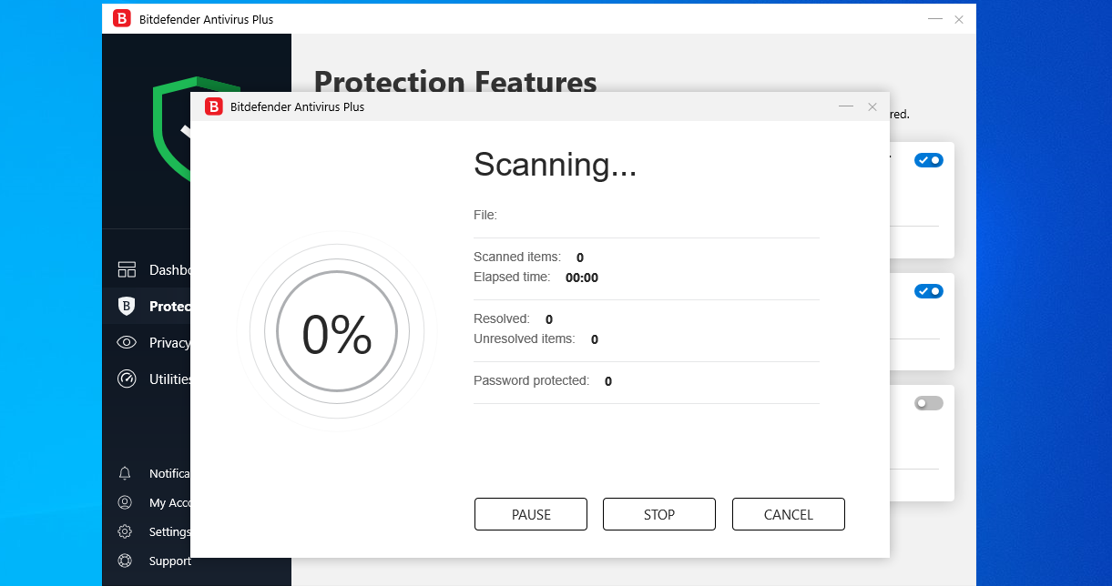Image resolution: width=1112 pixels, height=586 pixels.
Task: Open My Account user icon
Action: (x=126, y=502)
